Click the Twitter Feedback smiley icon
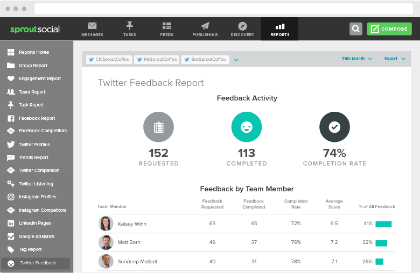 click(x=11, y=264)
